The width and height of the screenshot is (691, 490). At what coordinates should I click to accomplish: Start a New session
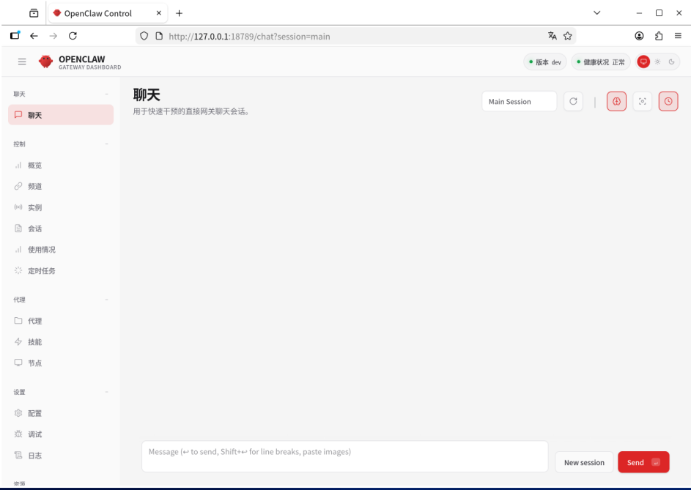584,462
